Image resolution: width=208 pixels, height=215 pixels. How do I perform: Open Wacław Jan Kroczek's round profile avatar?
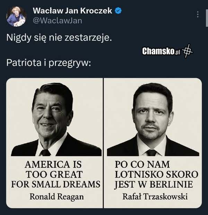coord(16,16)
